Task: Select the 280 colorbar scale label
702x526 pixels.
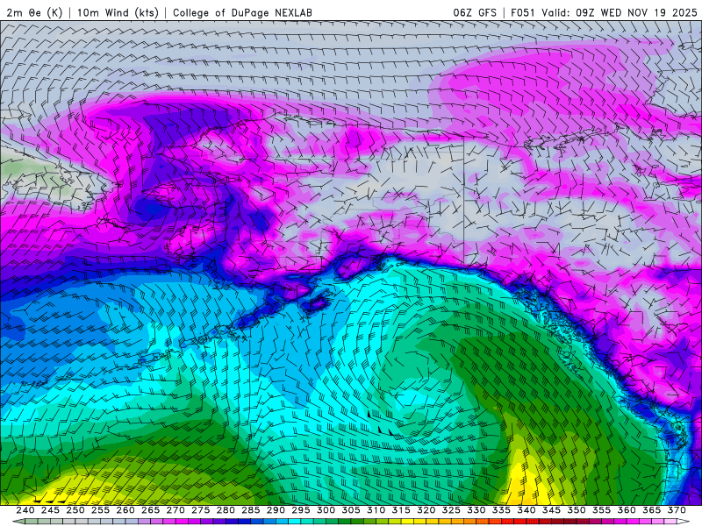Action: coord(226,510)
